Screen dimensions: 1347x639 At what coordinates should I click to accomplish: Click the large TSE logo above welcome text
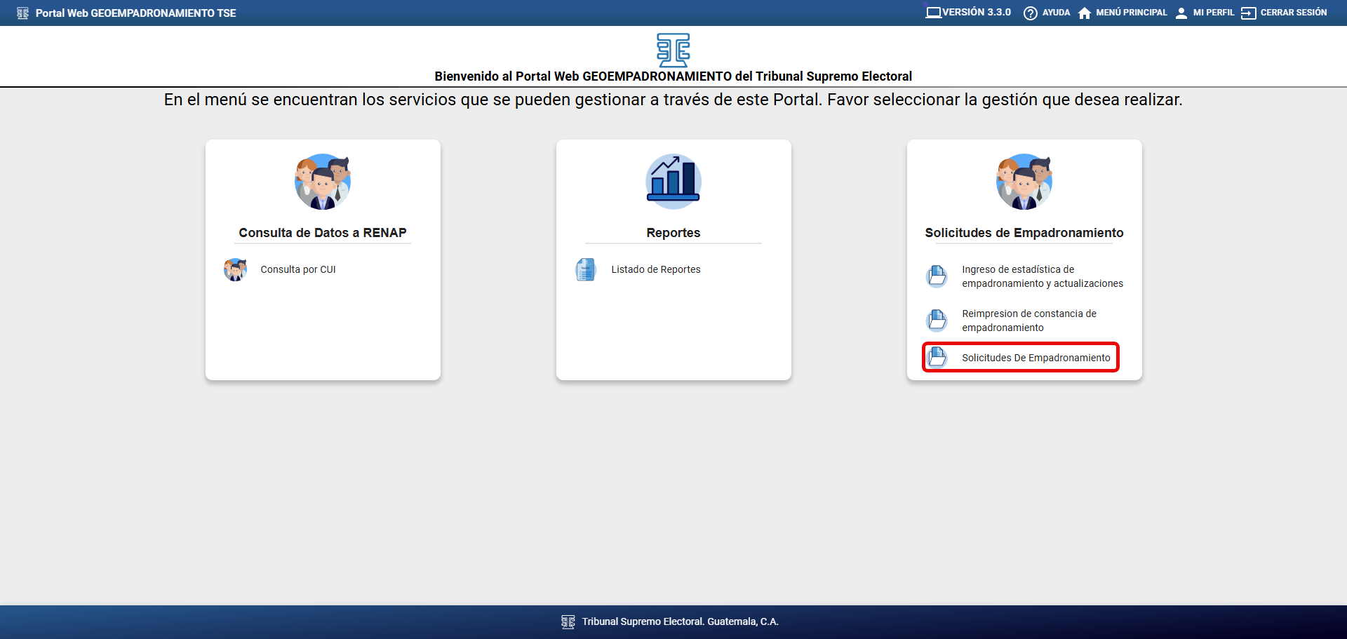[673, 50]
